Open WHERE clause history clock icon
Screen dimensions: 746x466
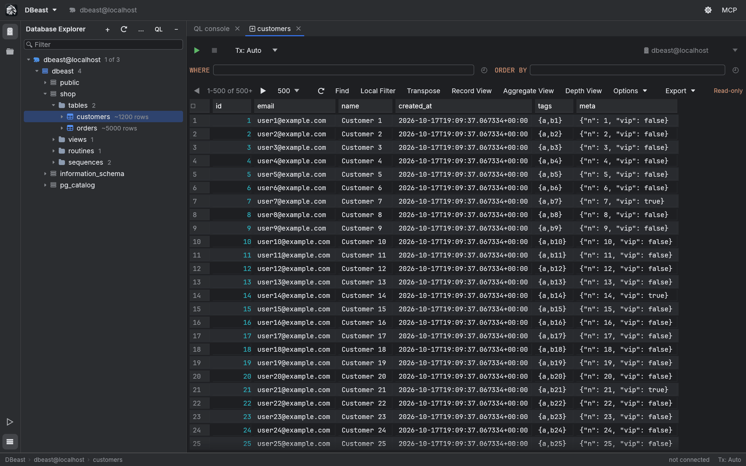click(x=484, y=70)
